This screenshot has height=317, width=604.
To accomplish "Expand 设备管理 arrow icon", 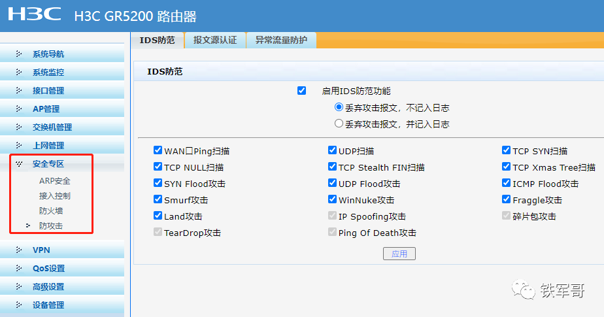I will point(18,305).
